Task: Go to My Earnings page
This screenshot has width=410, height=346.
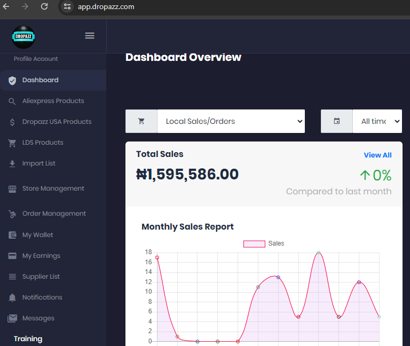Action: click(41, 256)
